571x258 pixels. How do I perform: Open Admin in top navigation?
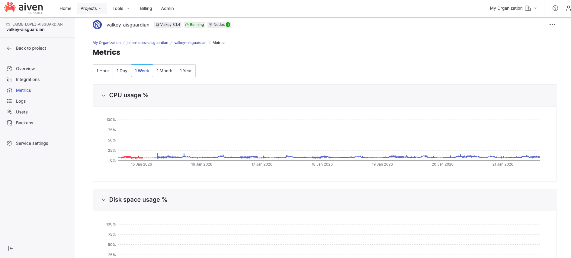pos(167,8)
